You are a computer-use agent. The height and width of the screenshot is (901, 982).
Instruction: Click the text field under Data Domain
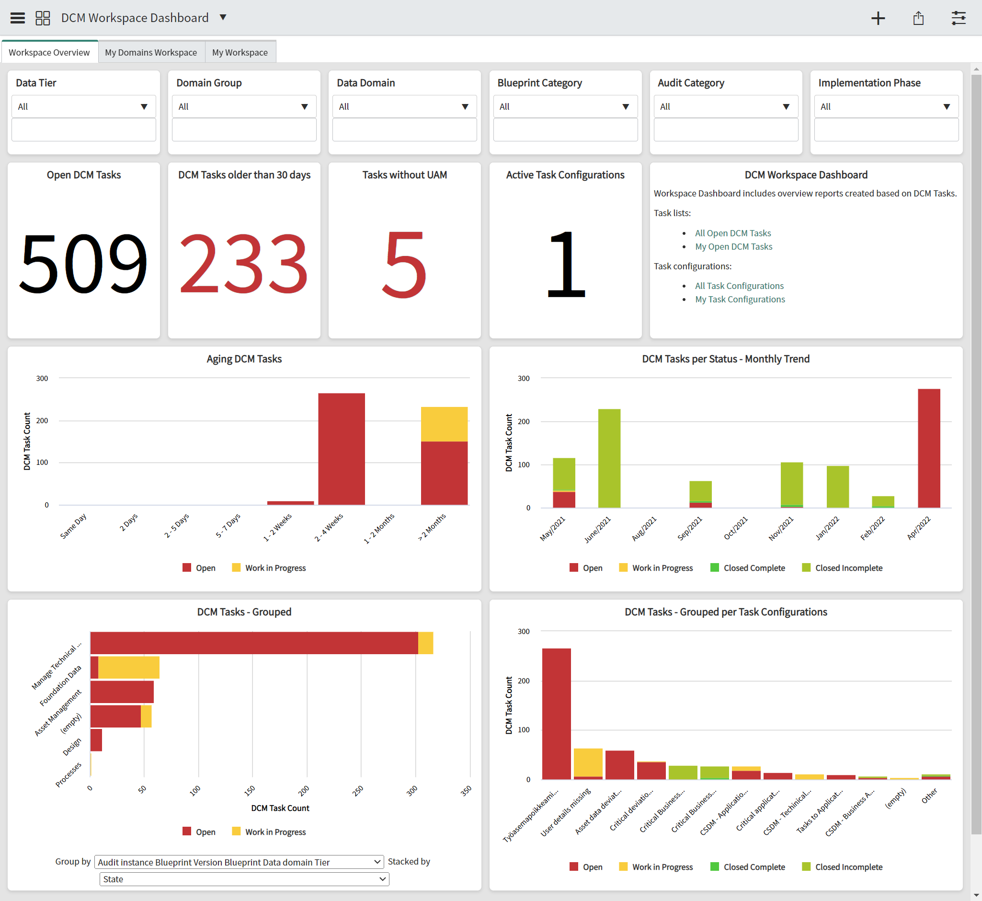[x=404, y=130]
